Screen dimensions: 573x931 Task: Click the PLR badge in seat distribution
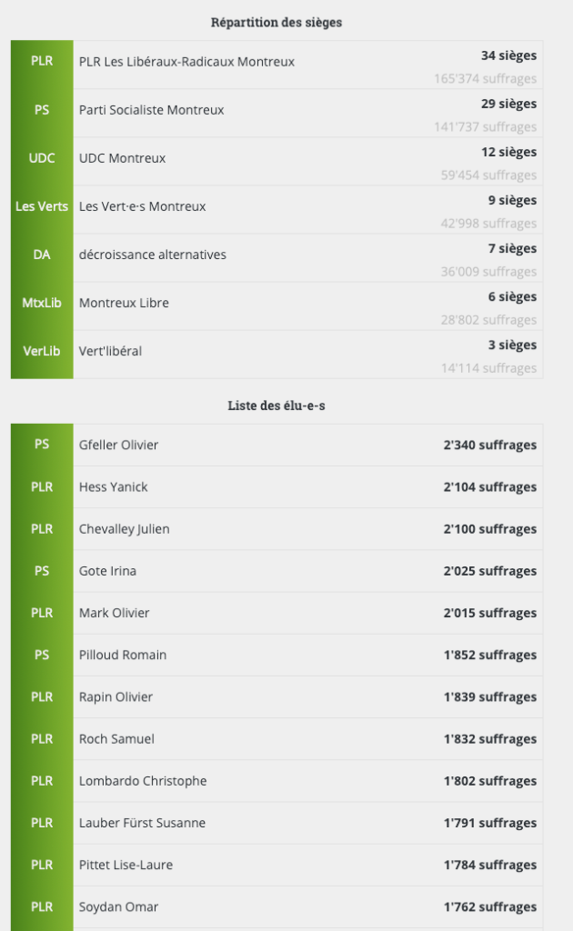pyautogui.click(x=42, y=62)
